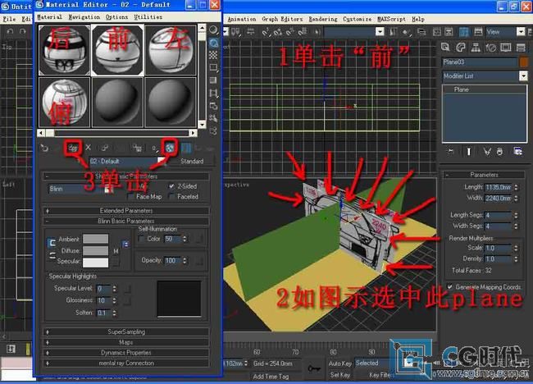Click Remove Modifier from stack icon

pyautogui.click(x=499, y=151)
